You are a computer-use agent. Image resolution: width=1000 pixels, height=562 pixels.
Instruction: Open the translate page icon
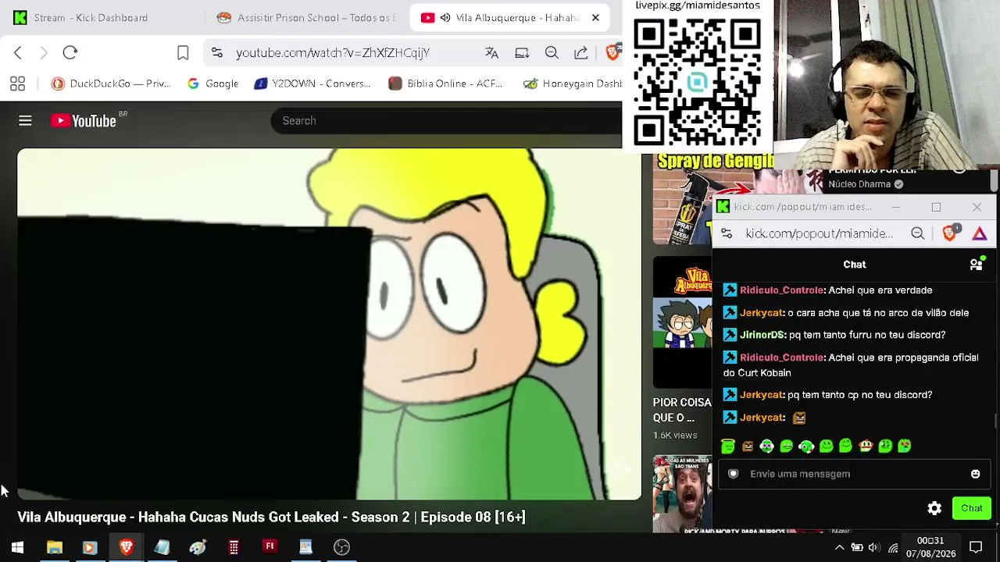click(x=491, y=52)
